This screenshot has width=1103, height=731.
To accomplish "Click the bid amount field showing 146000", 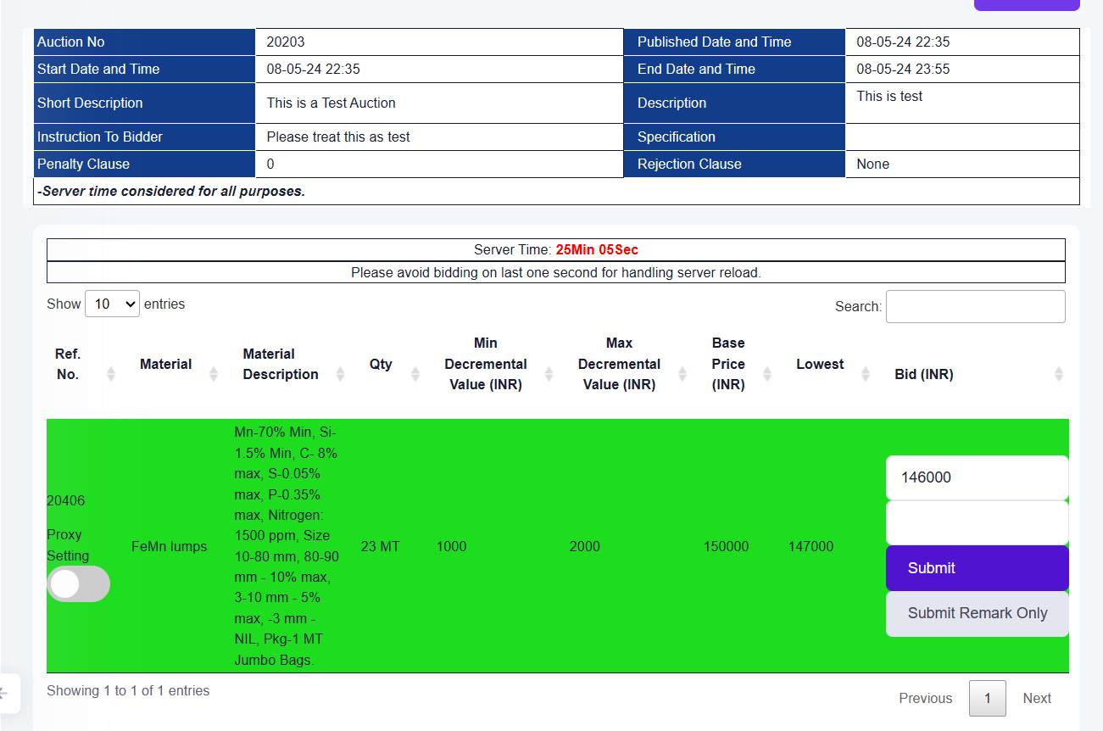I will tap(977, 477).
